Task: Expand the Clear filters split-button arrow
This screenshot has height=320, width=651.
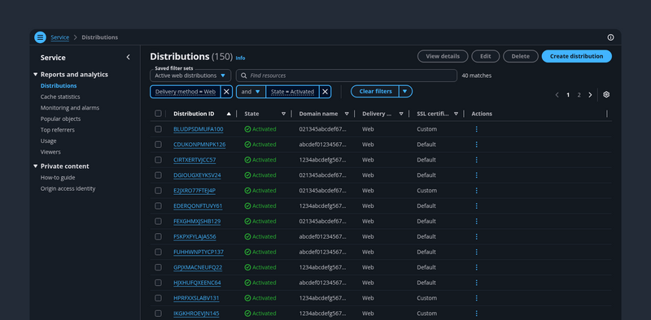Action: point(405,92)
